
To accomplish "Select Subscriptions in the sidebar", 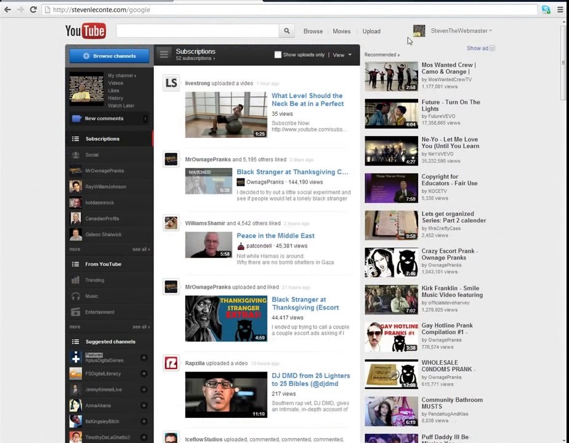I will pyautogui.click(x=109, y=139).
